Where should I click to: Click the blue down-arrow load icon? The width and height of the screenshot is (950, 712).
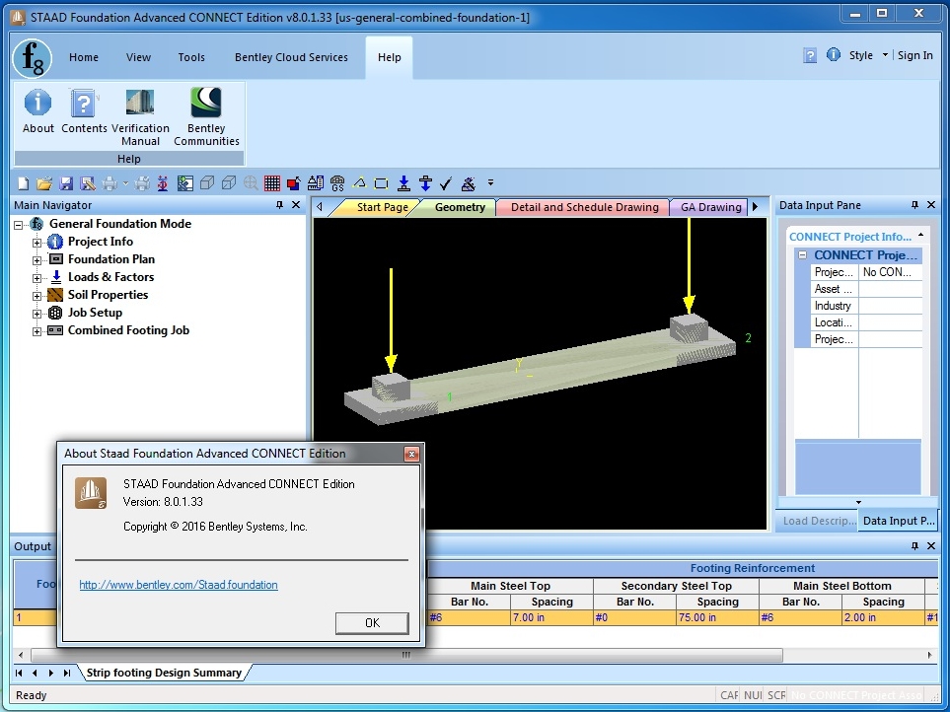click(x=403, y=182)
